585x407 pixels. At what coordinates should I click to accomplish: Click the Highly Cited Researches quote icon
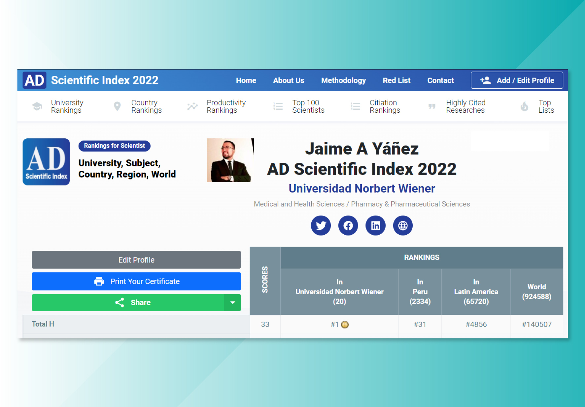(432, 106)
